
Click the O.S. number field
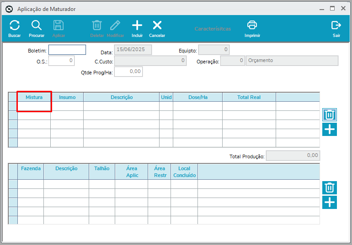[62, 61]
